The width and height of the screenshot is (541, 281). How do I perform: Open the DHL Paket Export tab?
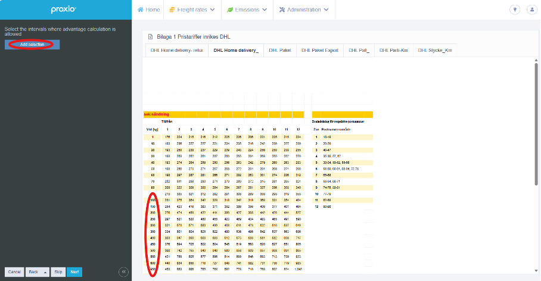pos(320,51)
